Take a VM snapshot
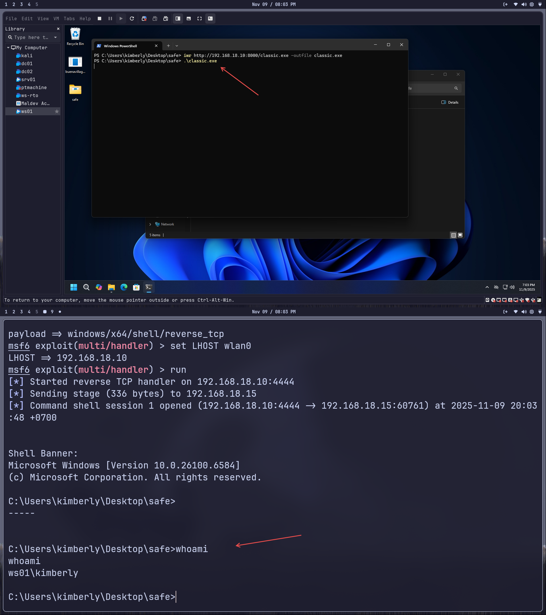The height and width of the screenshot is (615, 546). [x=144, y=19]
